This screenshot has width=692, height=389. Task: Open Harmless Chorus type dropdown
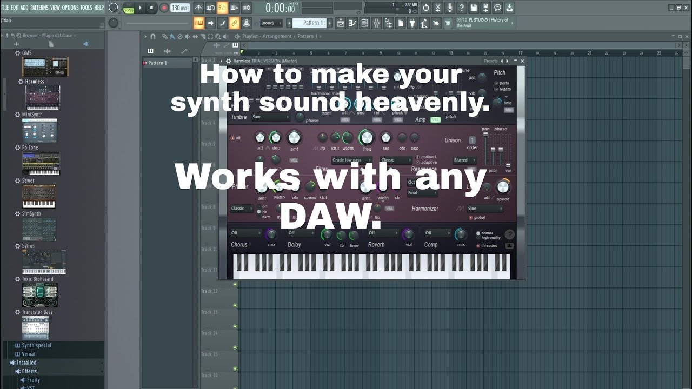(x=245, y=233)
